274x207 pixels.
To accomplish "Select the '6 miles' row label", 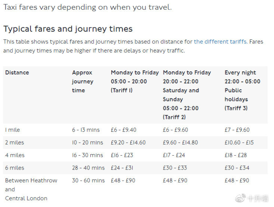I will point(15,168).
